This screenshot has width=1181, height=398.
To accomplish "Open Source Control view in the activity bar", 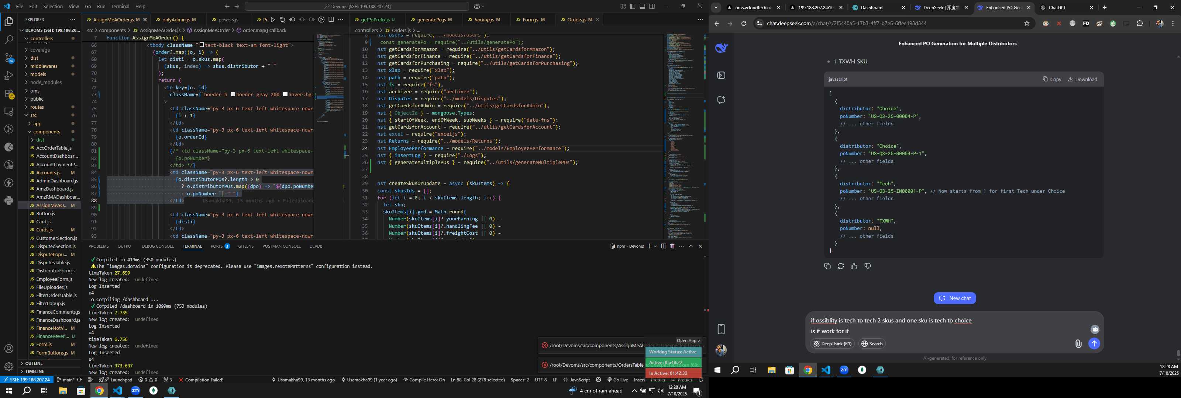I will [x=9, y=58].
